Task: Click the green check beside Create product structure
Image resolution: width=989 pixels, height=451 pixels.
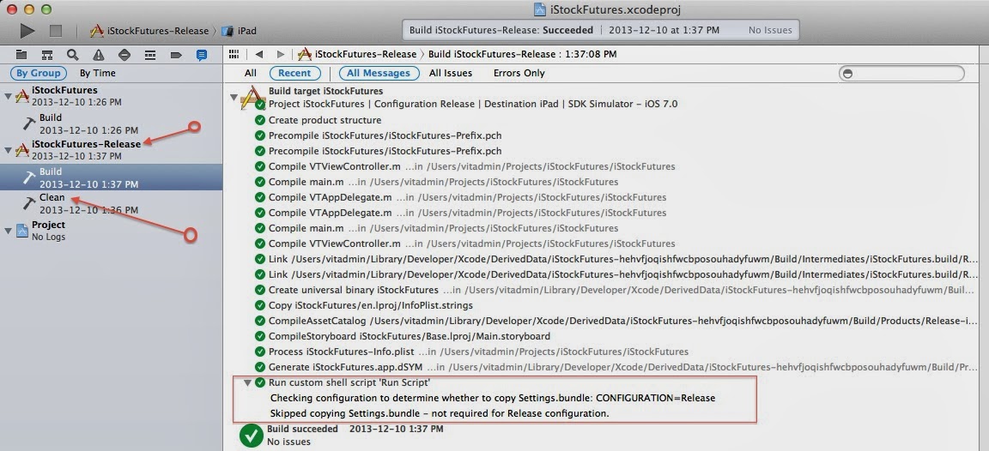Action: [x=260, y=120]
